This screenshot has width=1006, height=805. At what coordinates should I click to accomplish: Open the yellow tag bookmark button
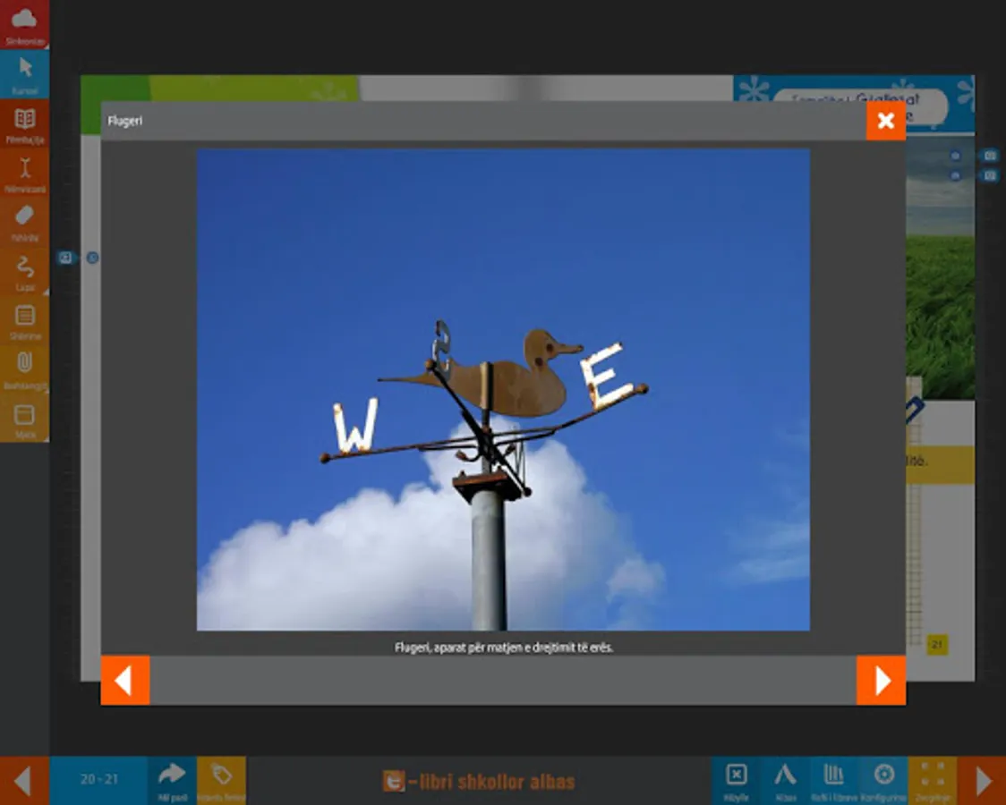(x=221, y=779)
